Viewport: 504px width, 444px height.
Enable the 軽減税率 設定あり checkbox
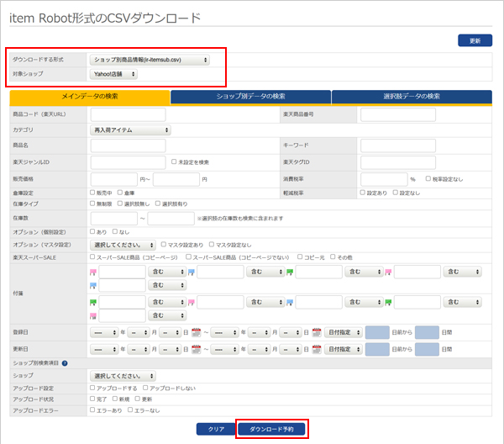pos(363,193)
